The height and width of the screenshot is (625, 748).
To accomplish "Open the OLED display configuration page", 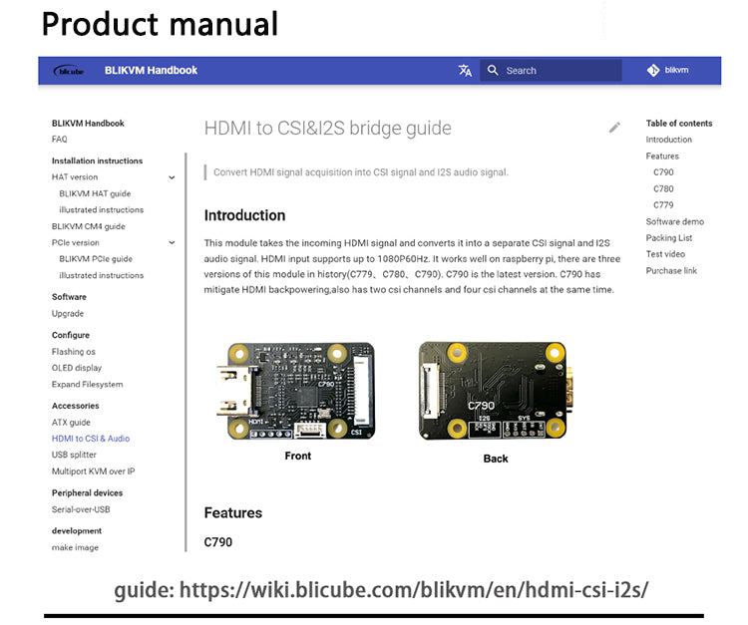I will pyautogui.click(x=77, y=368).
